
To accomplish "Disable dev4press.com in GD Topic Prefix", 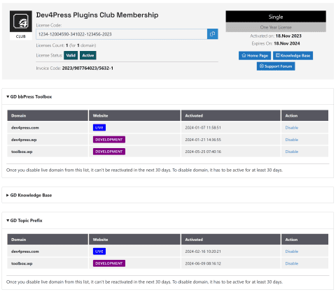I will 292,251.
